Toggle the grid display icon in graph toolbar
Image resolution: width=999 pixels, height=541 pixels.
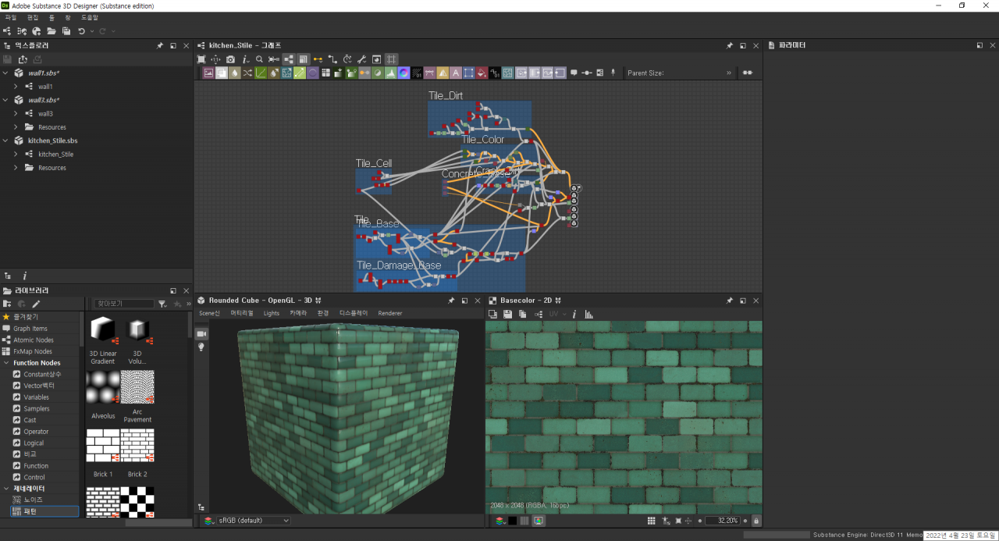[x=391, y=59]
